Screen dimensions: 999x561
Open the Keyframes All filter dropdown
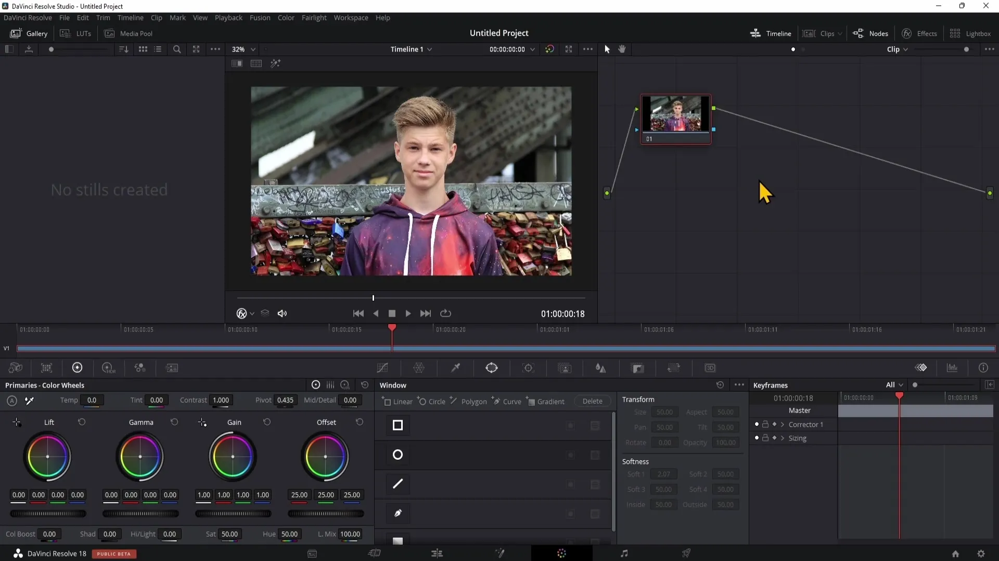[x=894, y=385]
